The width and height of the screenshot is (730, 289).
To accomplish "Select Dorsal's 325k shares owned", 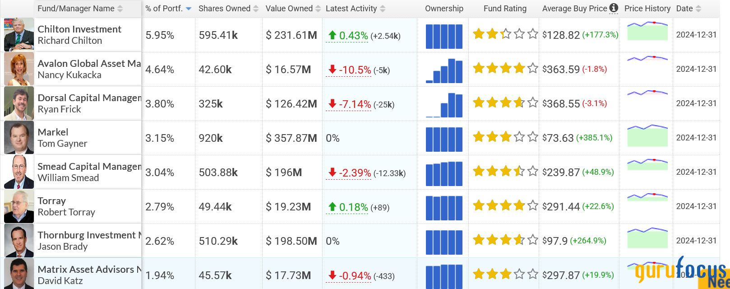I will pyautogui.click(x=211, y=104).
